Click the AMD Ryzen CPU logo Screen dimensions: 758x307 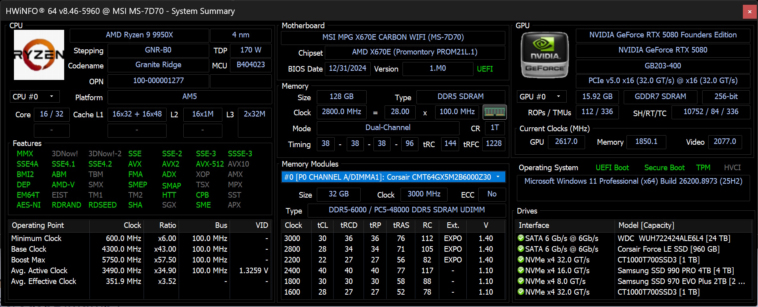39,55
